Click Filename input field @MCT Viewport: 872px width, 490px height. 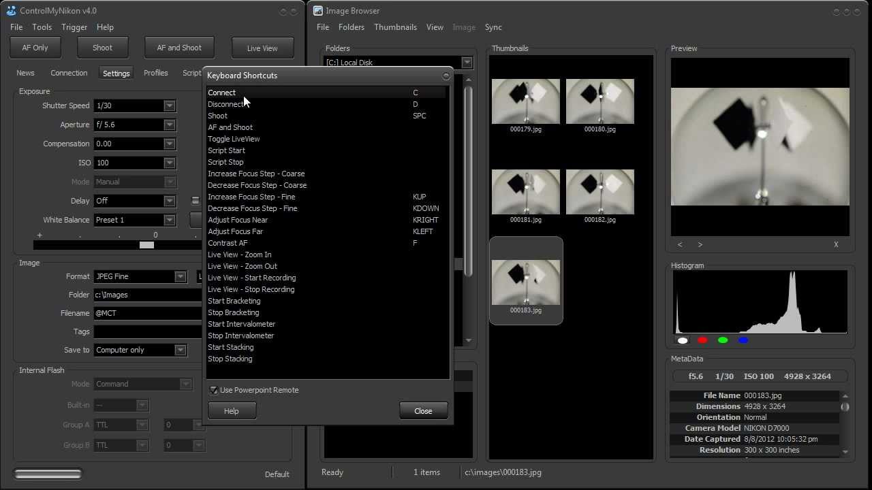pos(148,313)
